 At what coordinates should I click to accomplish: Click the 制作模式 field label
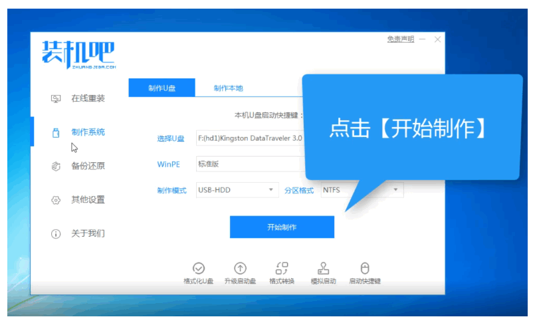pyautogui.click(x=171, y=191)
